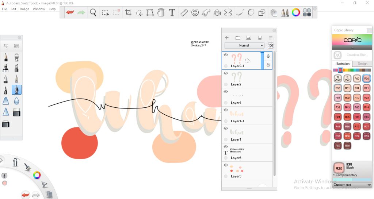Image resolution: width=374 pixels, height=199 pixels.
Task: Click the Undo arrow in the top toolbar
Action: tap(70, 12)
